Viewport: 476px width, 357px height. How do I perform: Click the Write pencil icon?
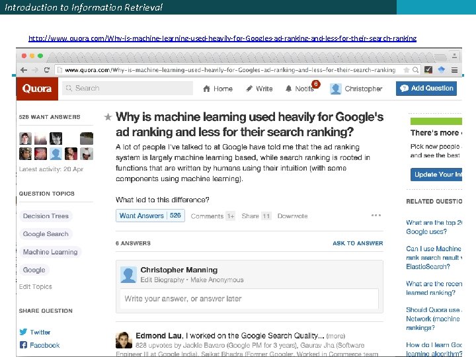[x=249, y=89]
